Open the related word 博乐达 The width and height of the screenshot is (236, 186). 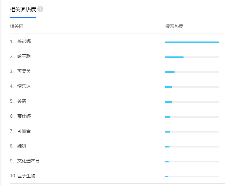click(24, 86)
